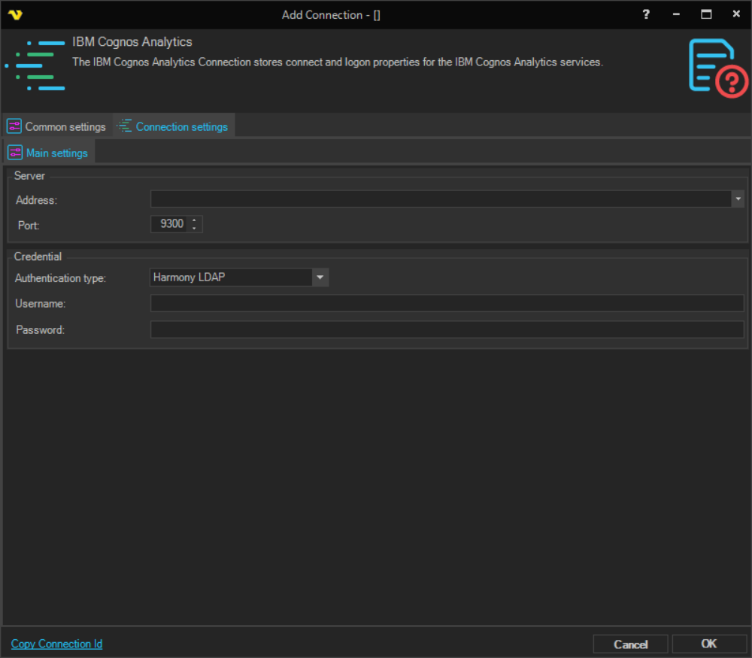Click the application logo in title bar
Screen dimensions: 752x658
(15, 14)
